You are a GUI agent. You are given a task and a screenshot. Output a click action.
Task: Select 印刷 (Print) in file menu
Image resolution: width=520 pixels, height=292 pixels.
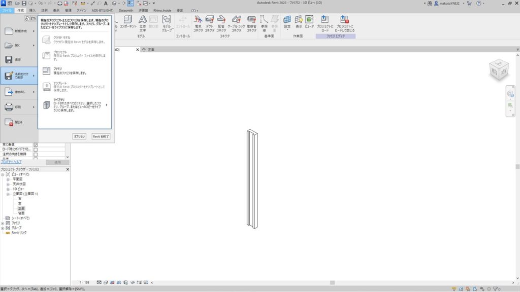(x=19, y=107)
